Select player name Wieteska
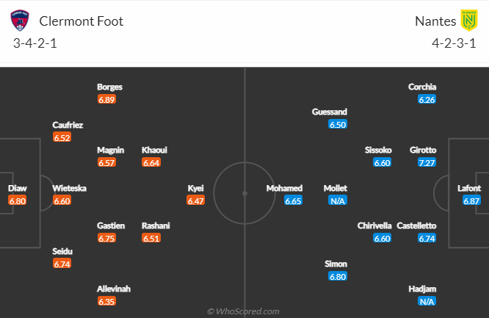Image resolution: width=489 pixels, height=318 pixels. coord(70,188)
